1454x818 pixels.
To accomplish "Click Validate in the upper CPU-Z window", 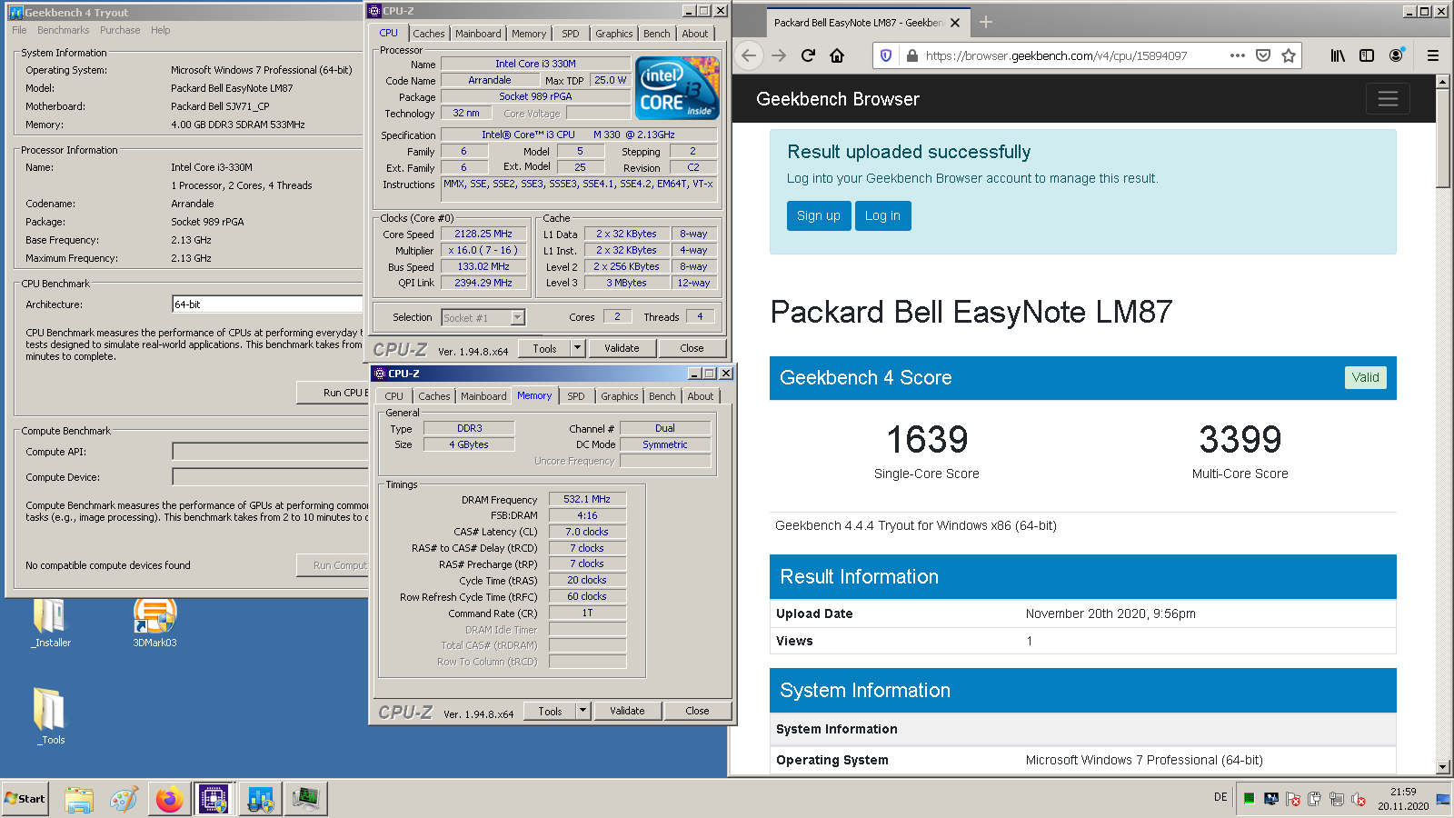I will click(622, 348).
